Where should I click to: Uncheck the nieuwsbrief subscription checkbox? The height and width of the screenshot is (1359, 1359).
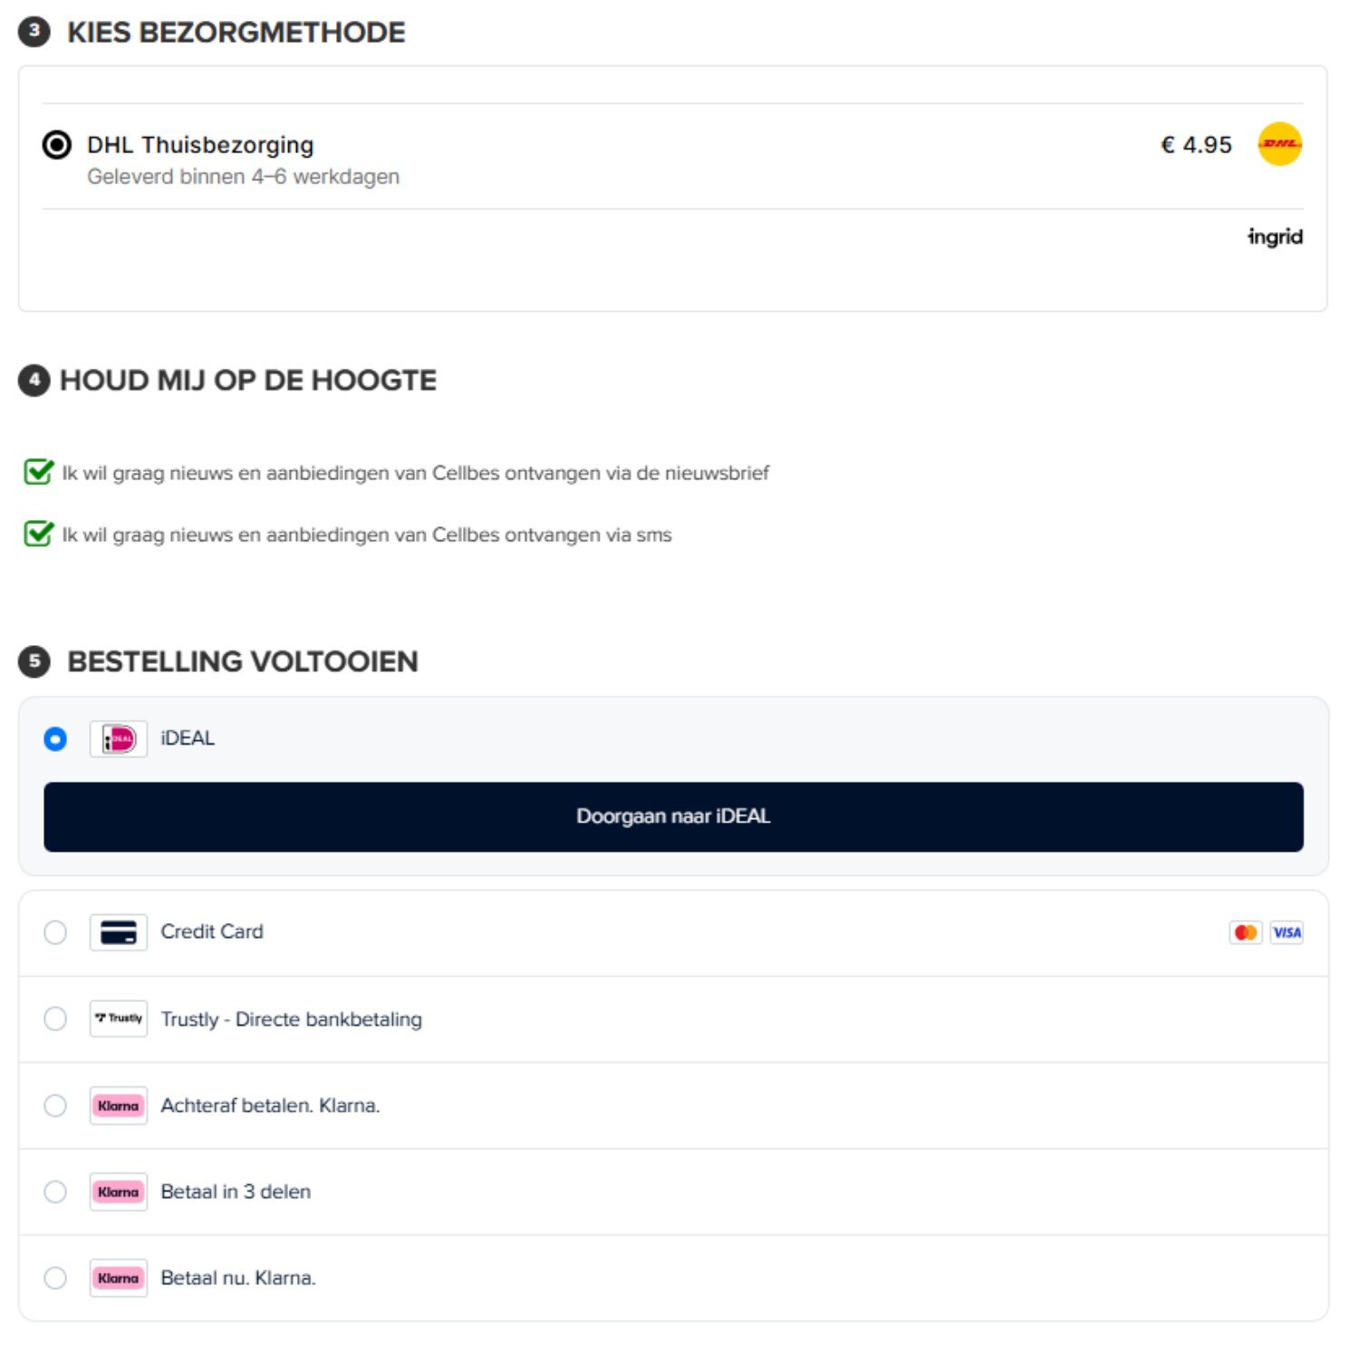[38, 472]
